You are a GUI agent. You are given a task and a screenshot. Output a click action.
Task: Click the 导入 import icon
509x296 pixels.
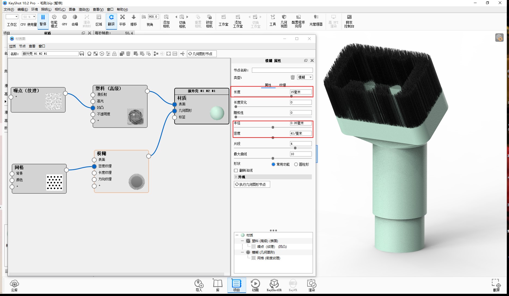point(199,285)
